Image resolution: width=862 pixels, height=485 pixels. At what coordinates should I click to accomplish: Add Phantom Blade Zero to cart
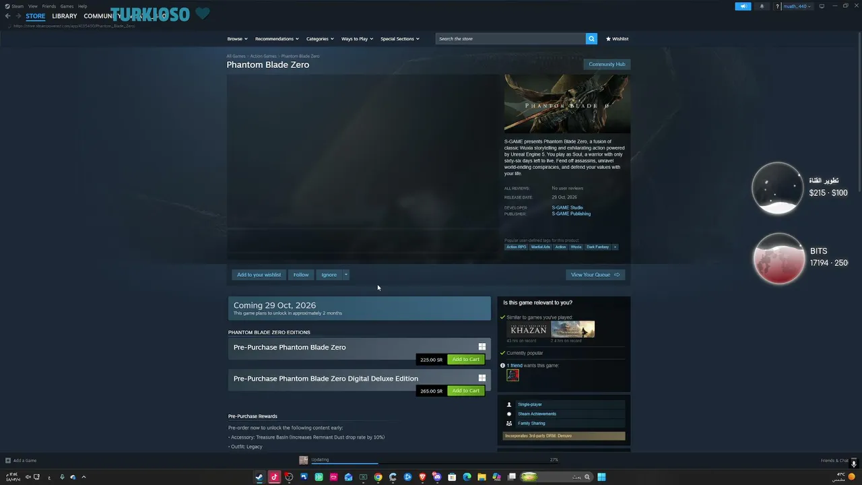click(x=465, y=360)
